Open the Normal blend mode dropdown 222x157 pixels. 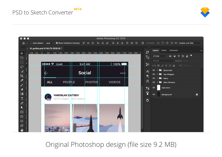pos(163,61)
